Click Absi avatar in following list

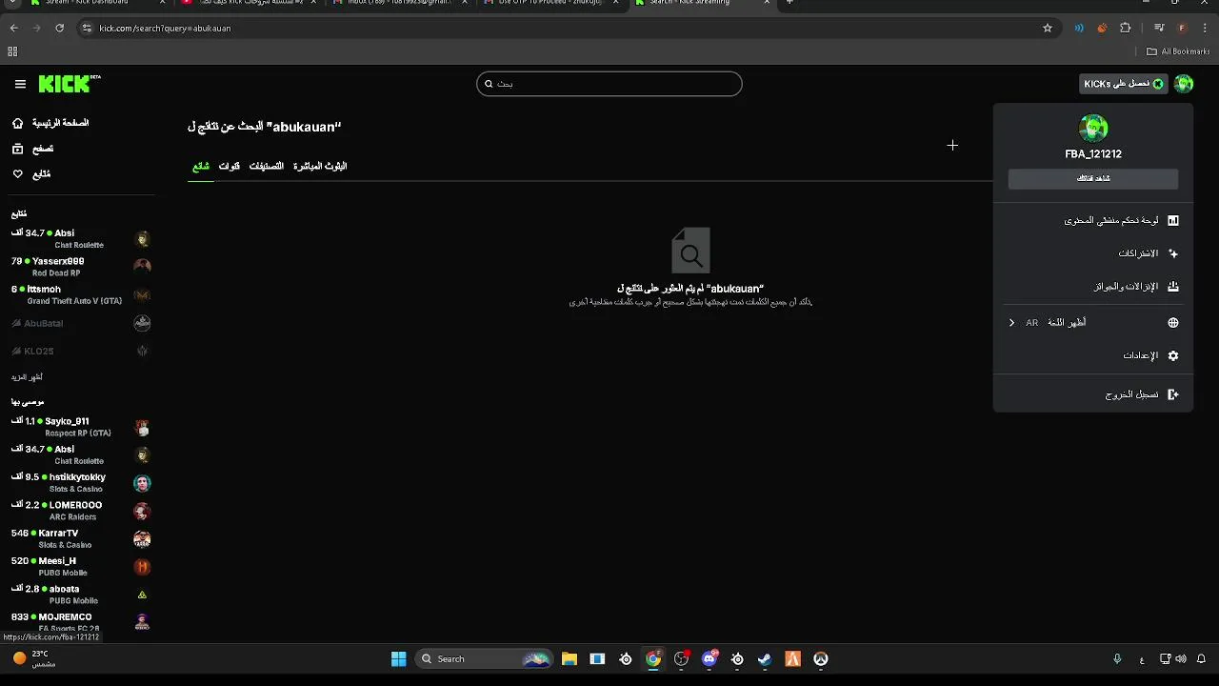point(142,239)
